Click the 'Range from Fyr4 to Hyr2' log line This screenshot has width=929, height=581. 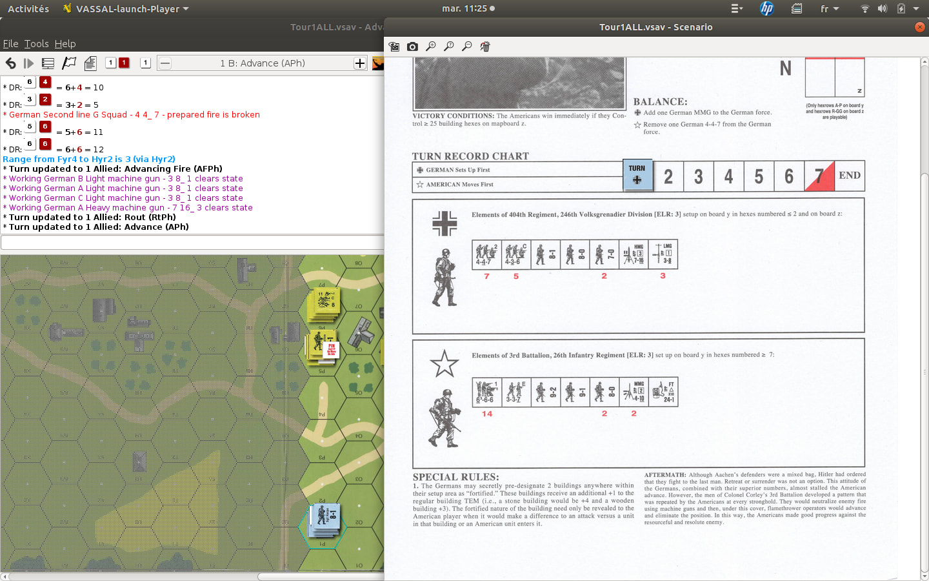(89, 159)
